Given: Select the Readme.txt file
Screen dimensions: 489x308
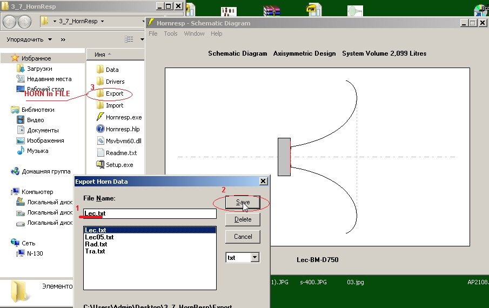Looking at the screenshot, I should (117, 153).
